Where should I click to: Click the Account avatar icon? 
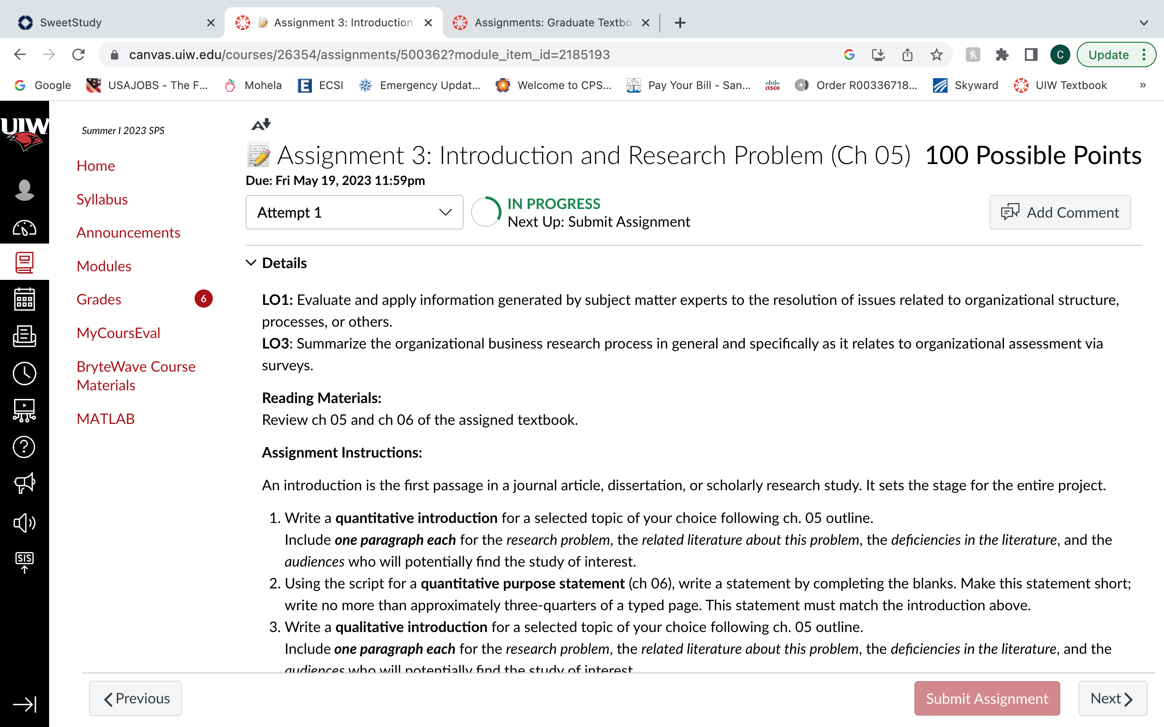click(24, 190)
